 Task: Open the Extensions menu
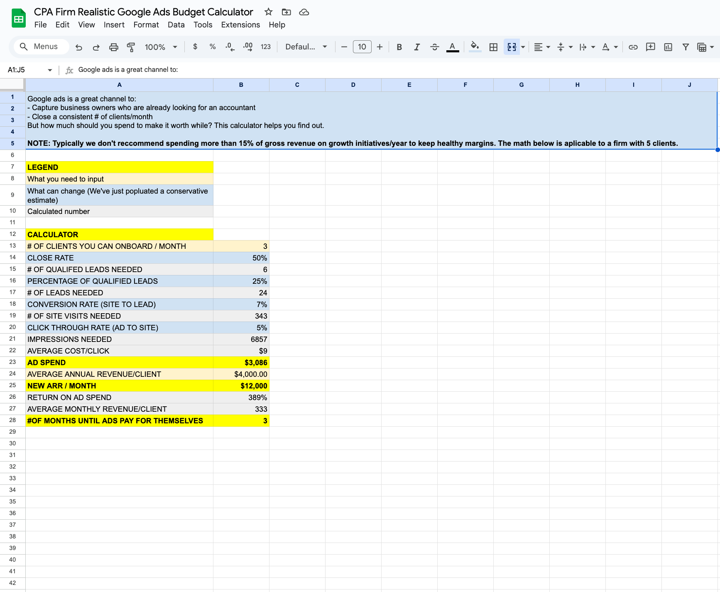[x=240, y=25]
